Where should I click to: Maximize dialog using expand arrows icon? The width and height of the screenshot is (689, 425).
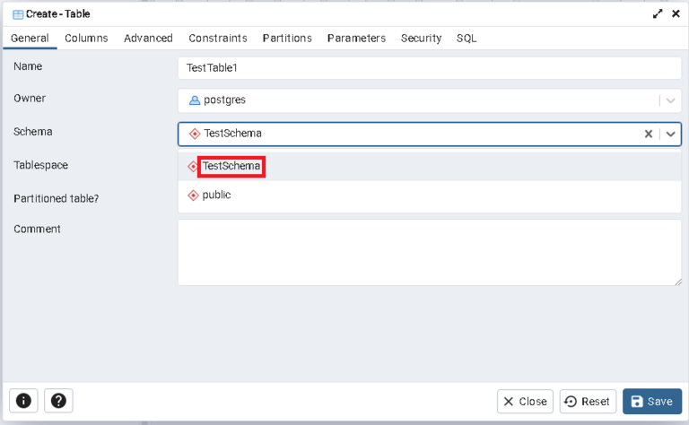(658, 13)
